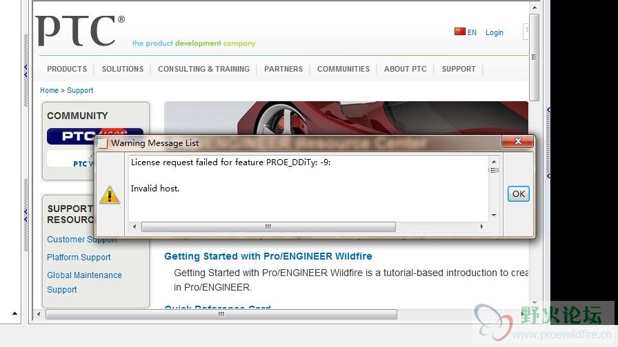Screen dimensions: 618x347
Task: Click the search field by Login
Action: [526, 31]
